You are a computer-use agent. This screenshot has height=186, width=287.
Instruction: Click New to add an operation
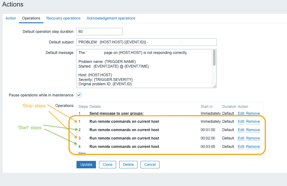click(82, 153)
